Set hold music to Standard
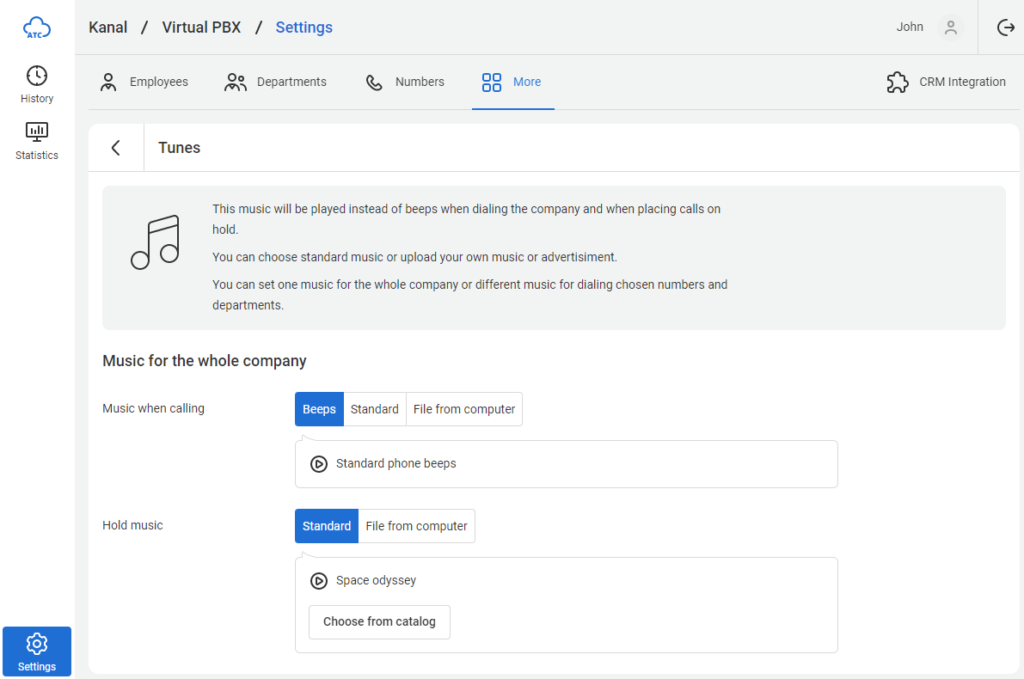The width and height of the screenshot is (1024, 679). pyautogui.click(x=327, y=526)
